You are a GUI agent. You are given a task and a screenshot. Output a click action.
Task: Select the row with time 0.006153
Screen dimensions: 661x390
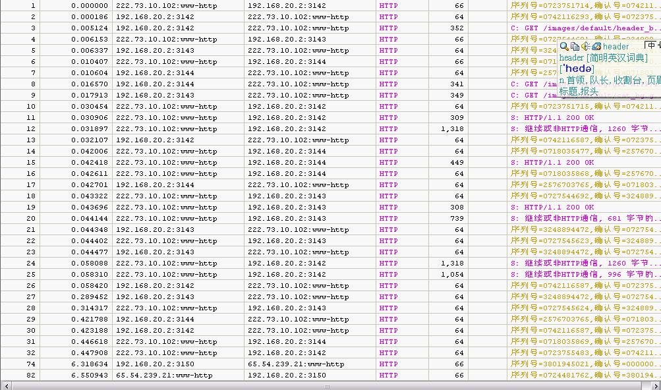(x=331, y=40)
